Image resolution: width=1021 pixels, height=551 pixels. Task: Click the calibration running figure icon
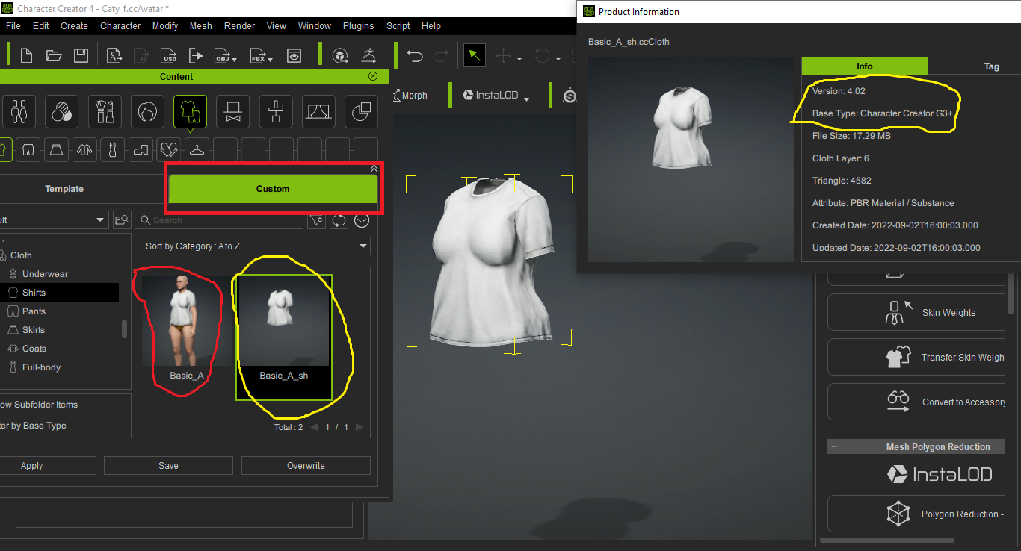[x=368, y=55]
